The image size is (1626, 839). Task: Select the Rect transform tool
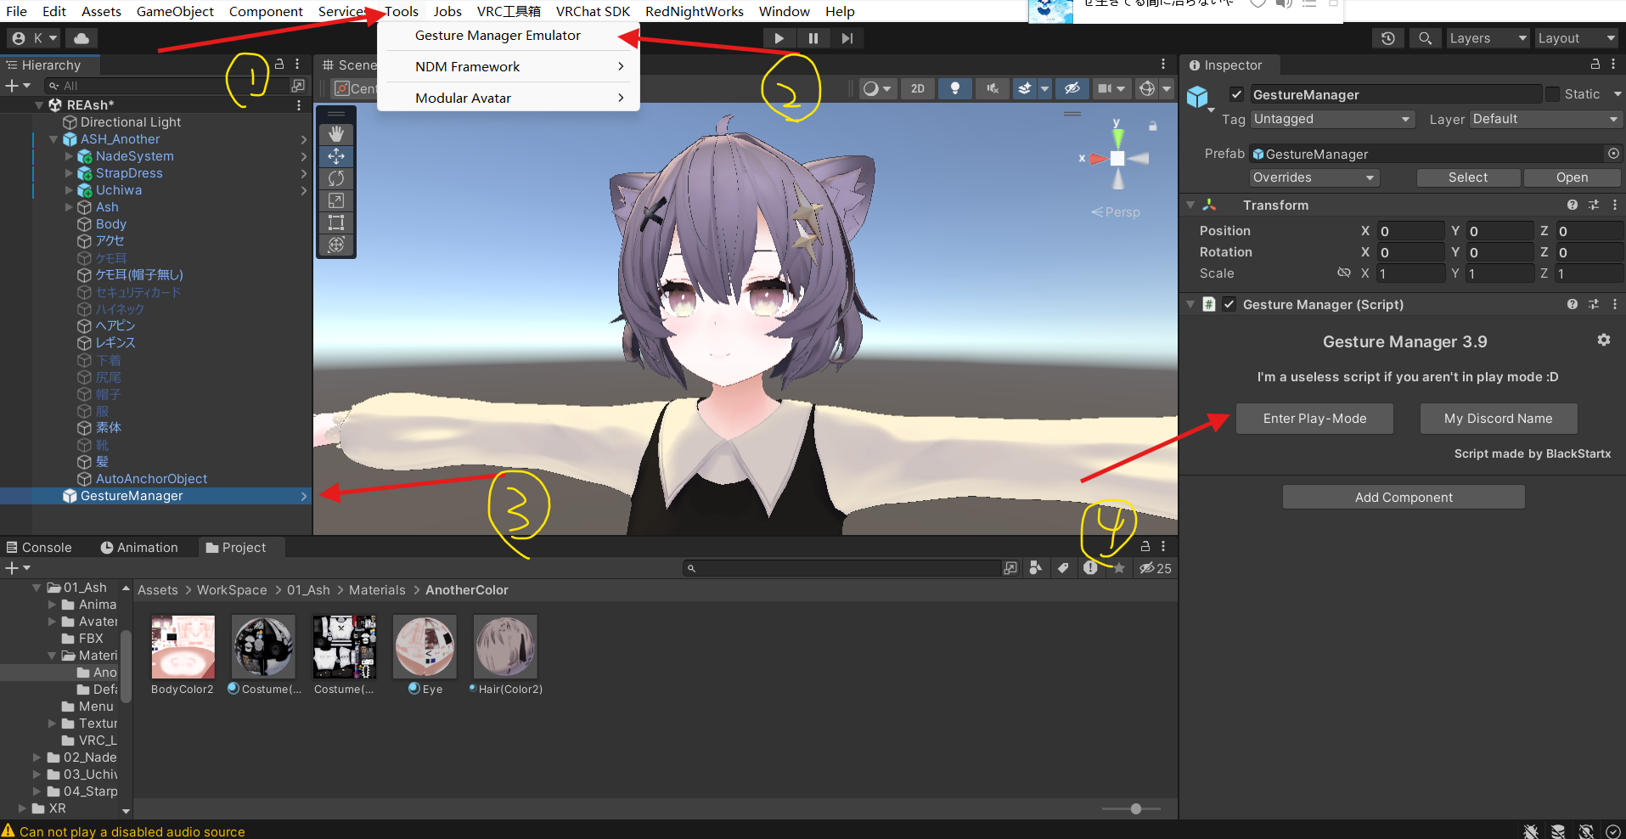(x=336, y=222)
